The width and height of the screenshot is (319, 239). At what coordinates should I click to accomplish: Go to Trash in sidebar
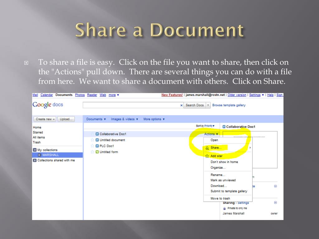coord(37,142)
